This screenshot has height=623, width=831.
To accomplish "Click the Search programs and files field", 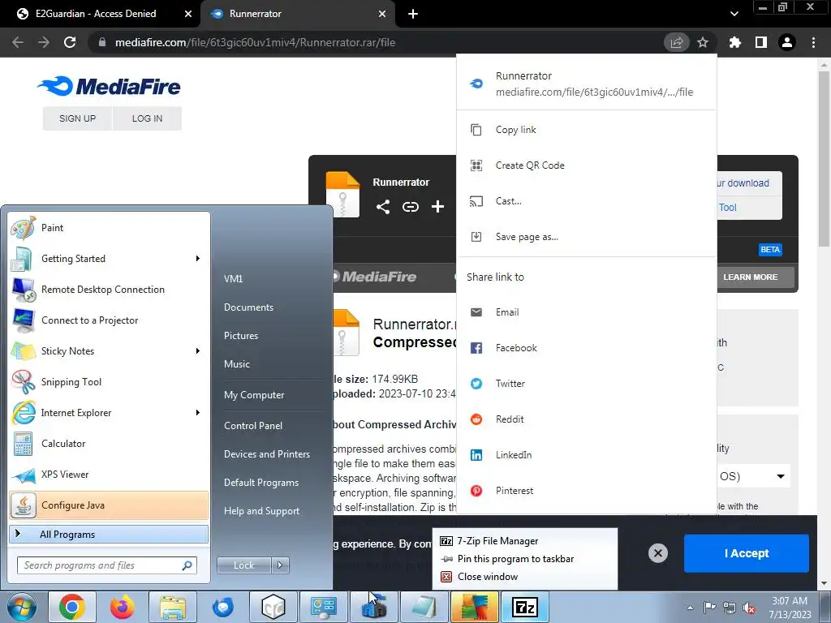I will pos(106,565).
